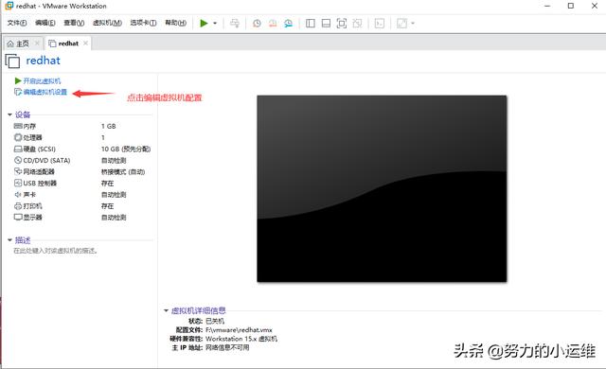Click the memory chip icon

(x=18, y=126)
